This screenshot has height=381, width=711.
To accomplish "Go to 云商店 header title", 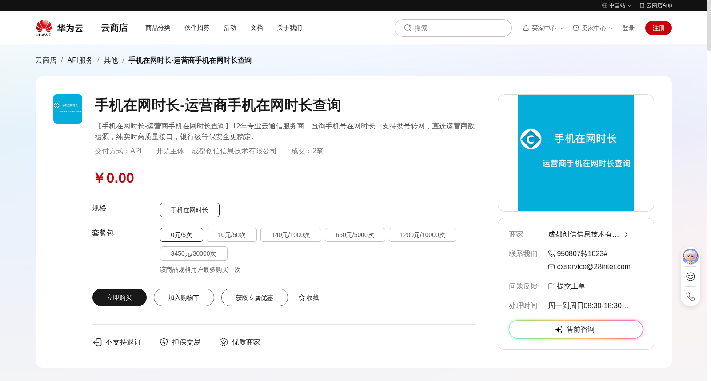I will [114, 28].
